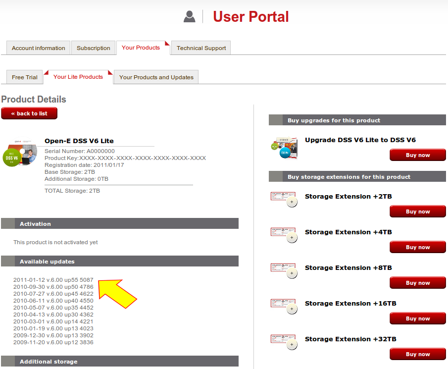This screenshot has width=448, height=369.
Task: Open the Account information tab
Action: point(39,48)
